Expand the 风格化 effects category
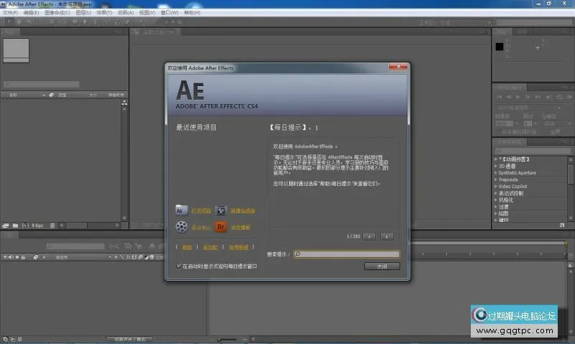This screenshot has height=344, width=575. point(496,200)
